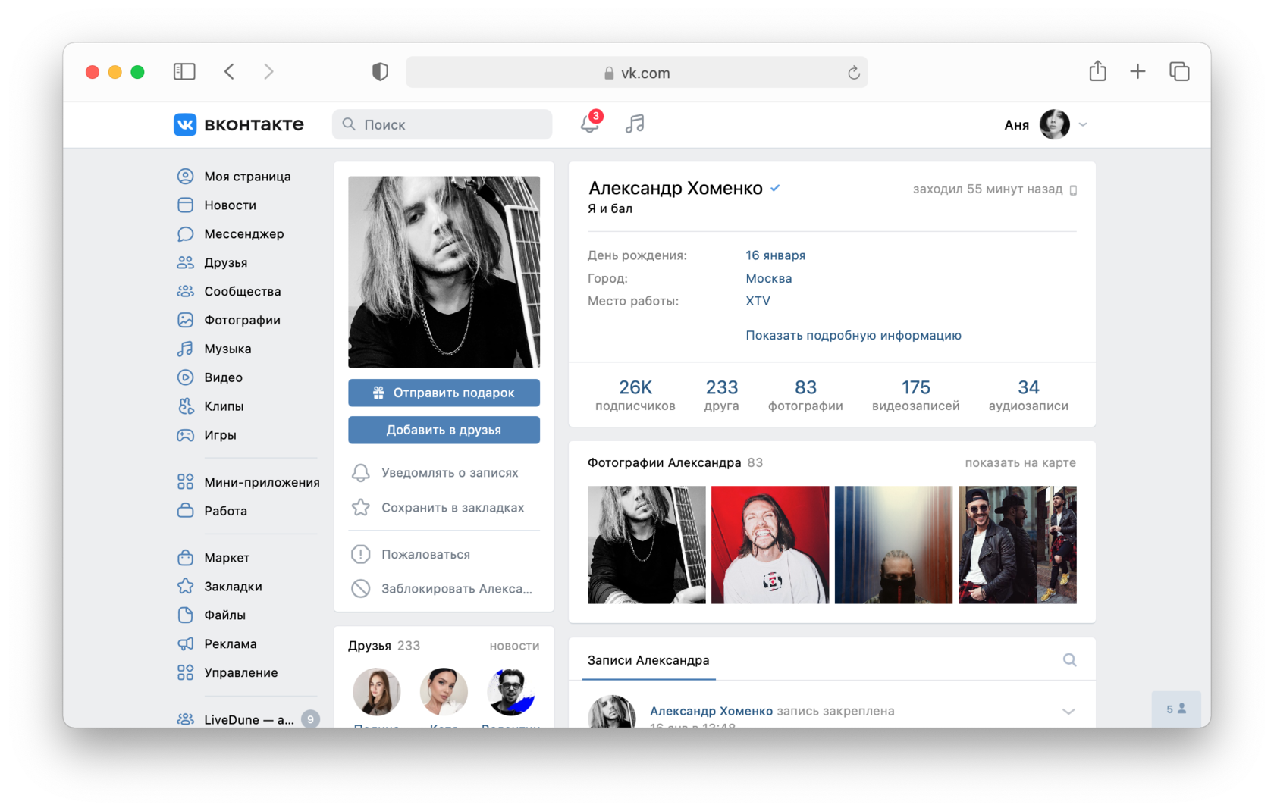
Task: Open the notifications bell icon
Action: point(589,124)
